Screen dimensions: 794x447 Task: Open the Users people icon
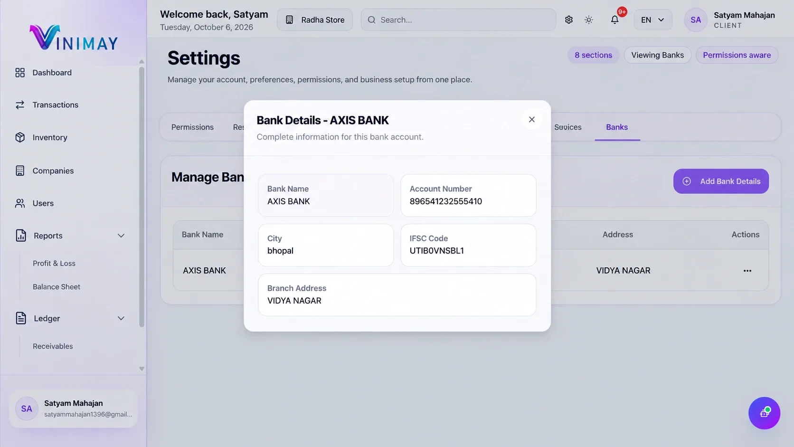[20, 203]
